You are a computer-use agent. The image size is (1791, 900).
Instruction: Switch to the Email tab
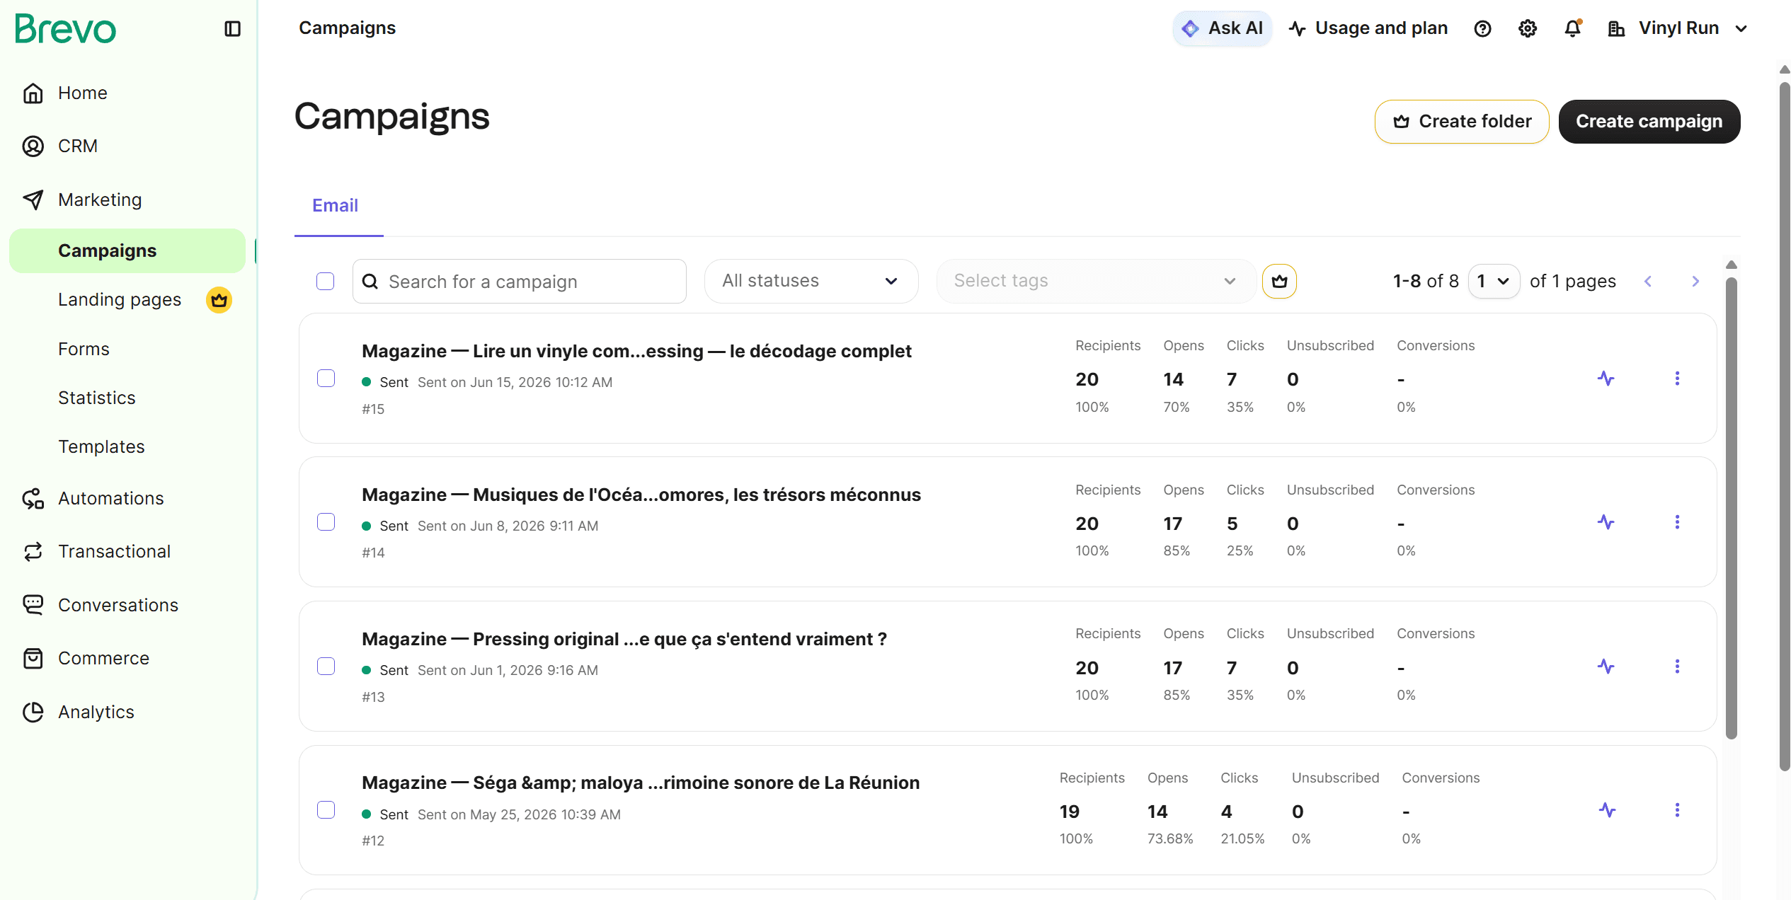click(x=336, y=205)
